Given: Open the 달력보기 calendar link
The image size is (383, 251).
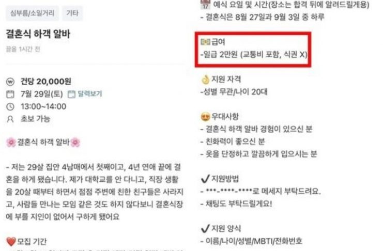Looking at the screenshot, I should (x=89, y=94).
